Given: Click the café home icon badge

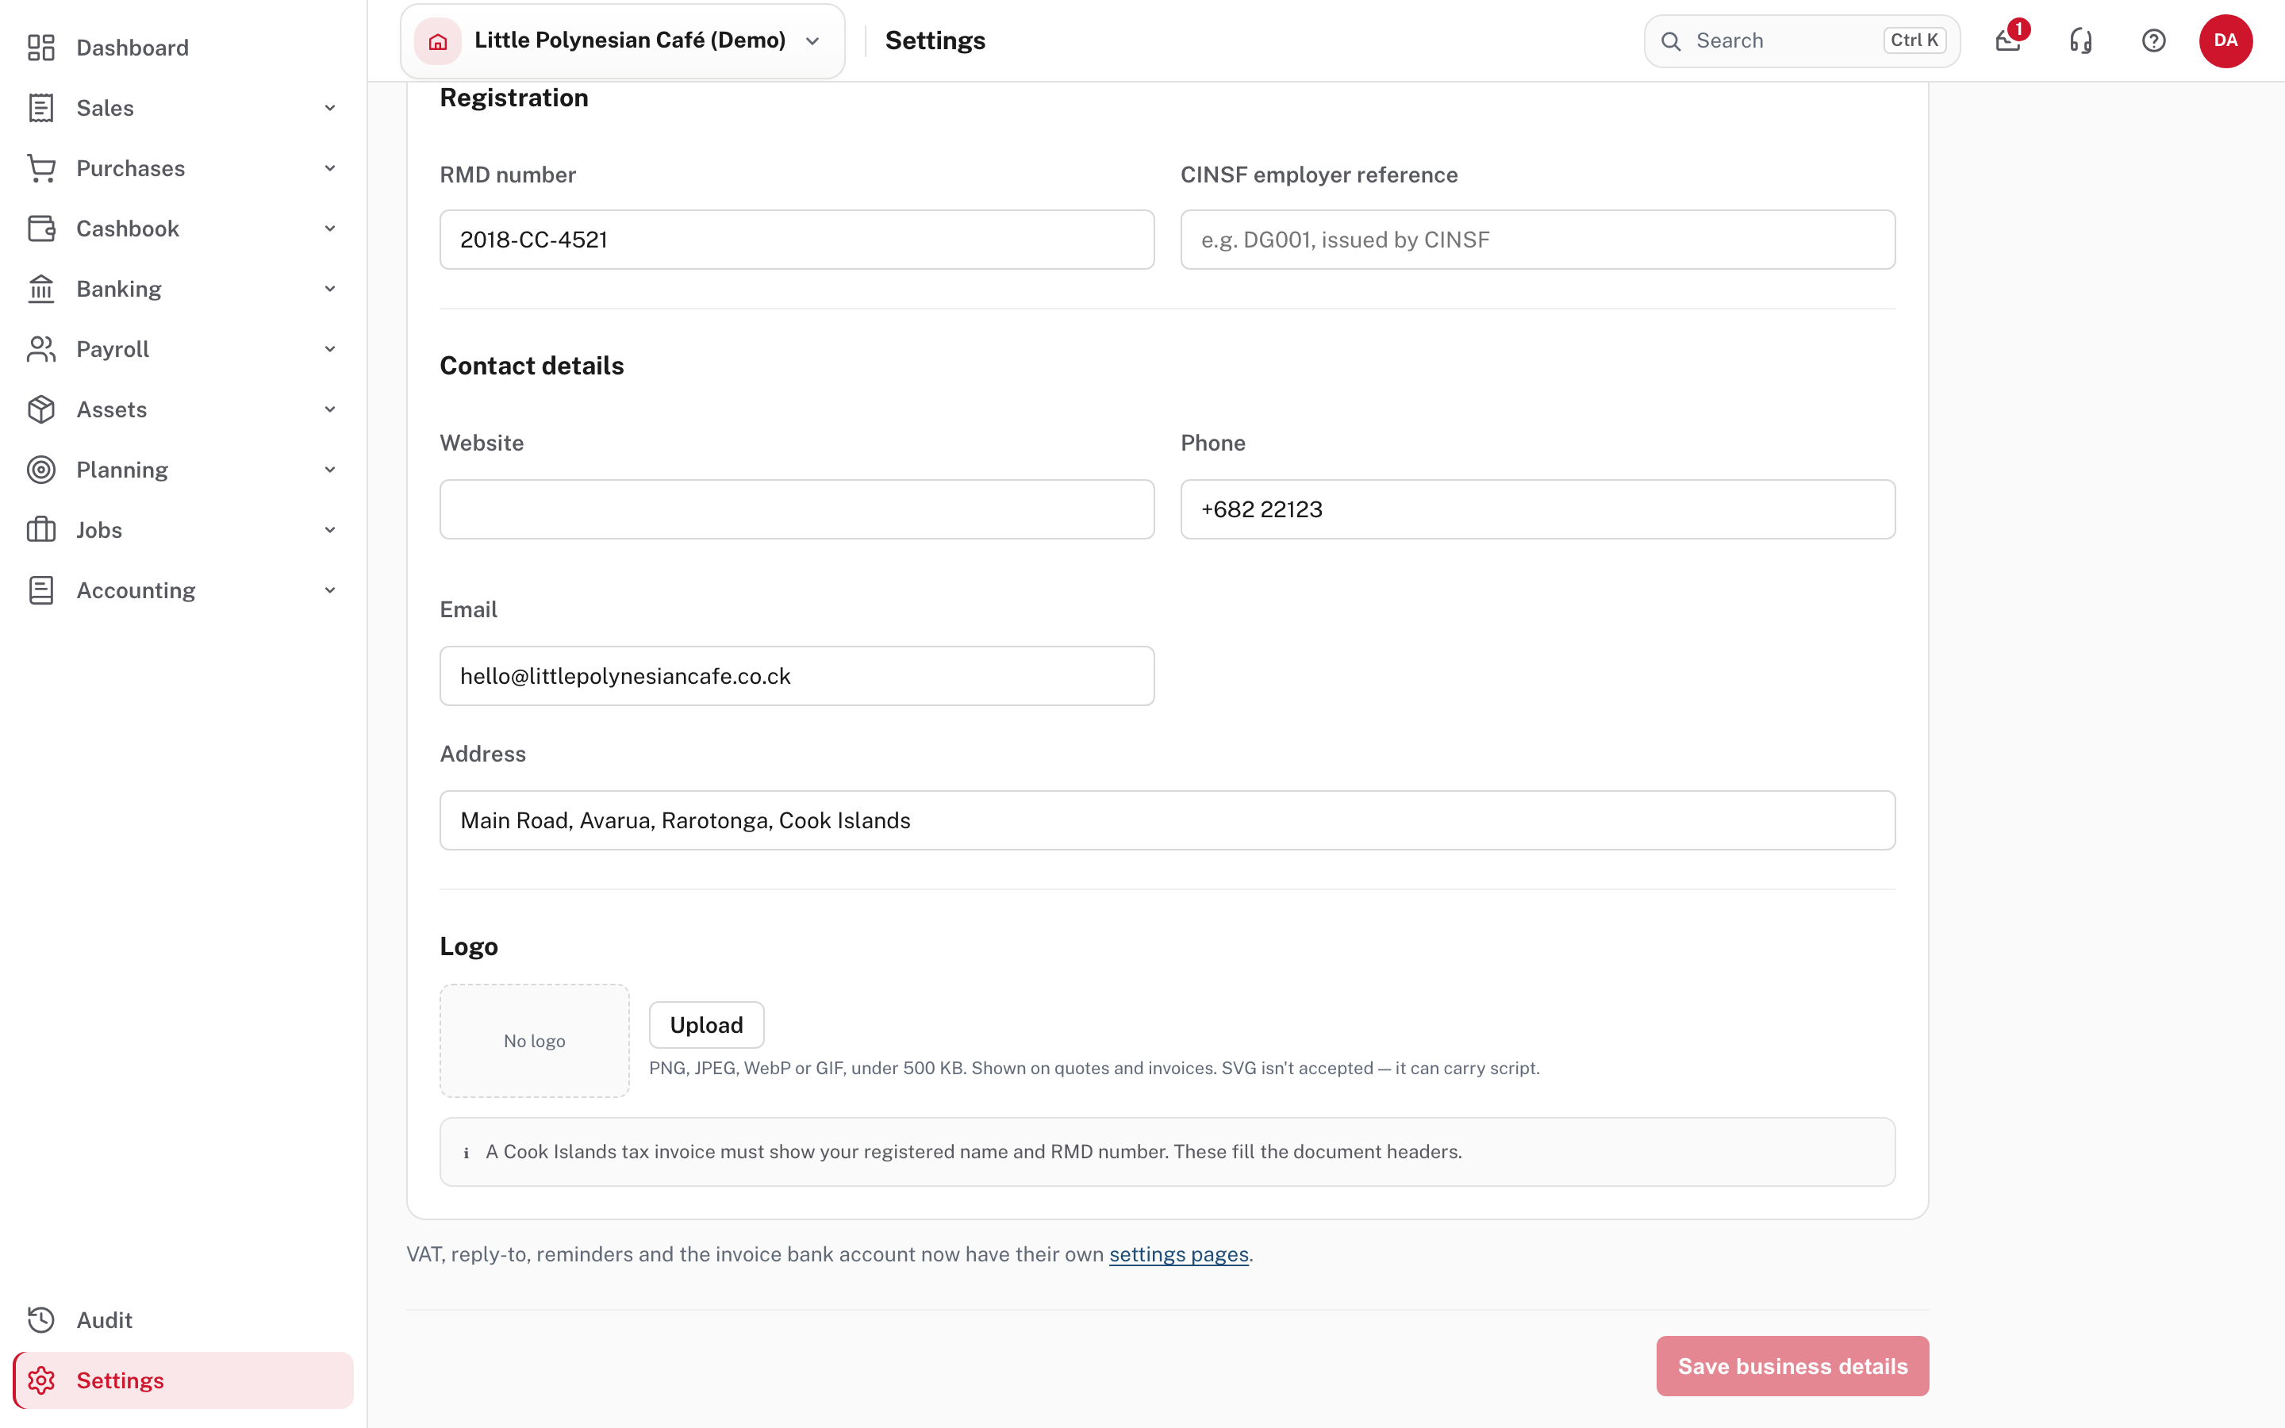Looking at the screenshot, I should point(438,40).
